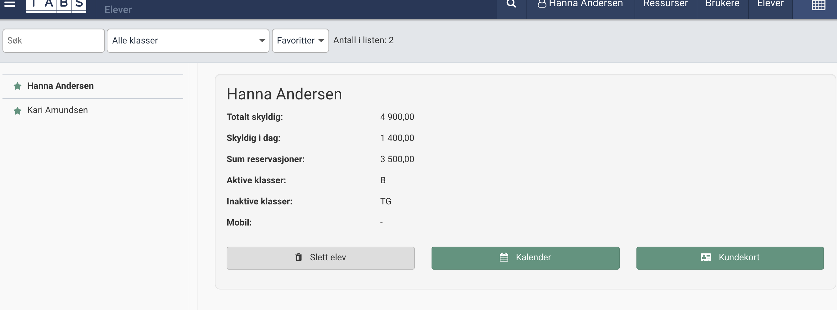
Task: Click in the Søk search field
Action: (54, 41)
